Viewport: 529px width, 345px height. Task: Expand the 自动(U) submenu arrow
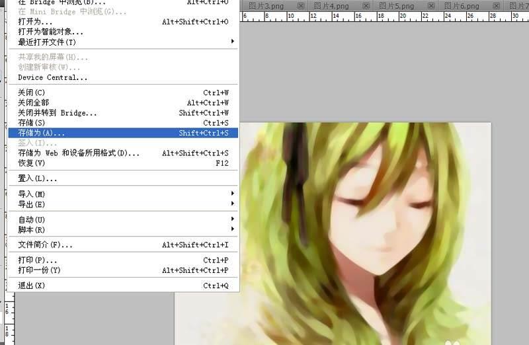tap(233, 219)
